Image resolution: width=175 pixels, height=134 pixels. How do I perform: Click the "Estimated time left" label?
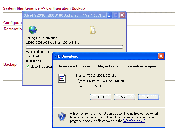38,52
